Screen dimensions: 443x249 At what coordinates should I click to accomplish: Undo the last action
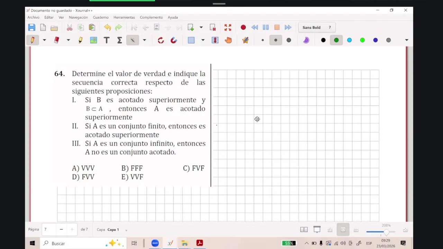coord(107,27)
